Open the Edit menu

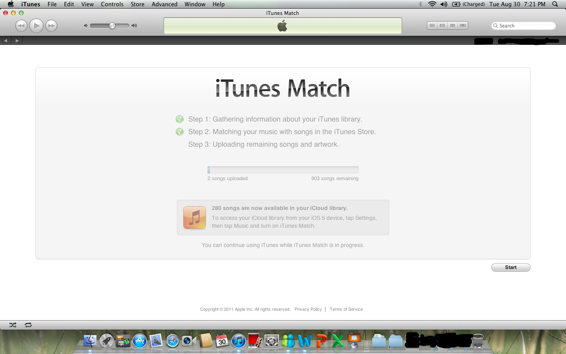click(x=69, y=4)
